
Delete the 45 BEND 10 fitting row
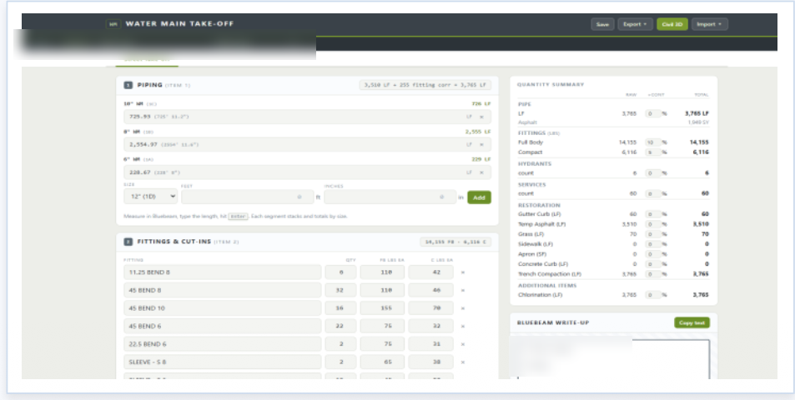tap(462, 308)
